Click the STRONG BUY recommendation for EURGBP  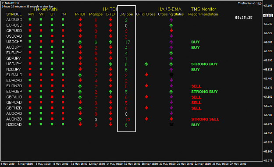click(x=204, y=92)
